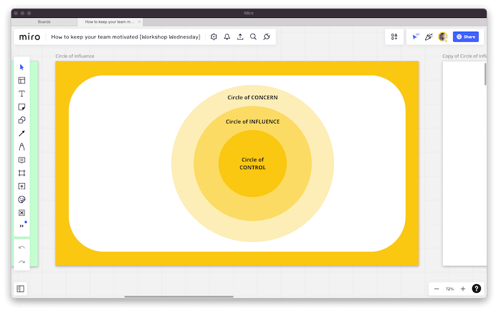Choose the connection line arrow tool
Image resolution: width=498 pixels, height=312 pixels.
tap(22, 134)
